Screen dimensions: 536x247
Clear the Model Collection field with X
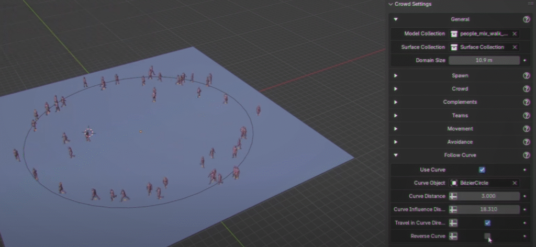(515, 33)
